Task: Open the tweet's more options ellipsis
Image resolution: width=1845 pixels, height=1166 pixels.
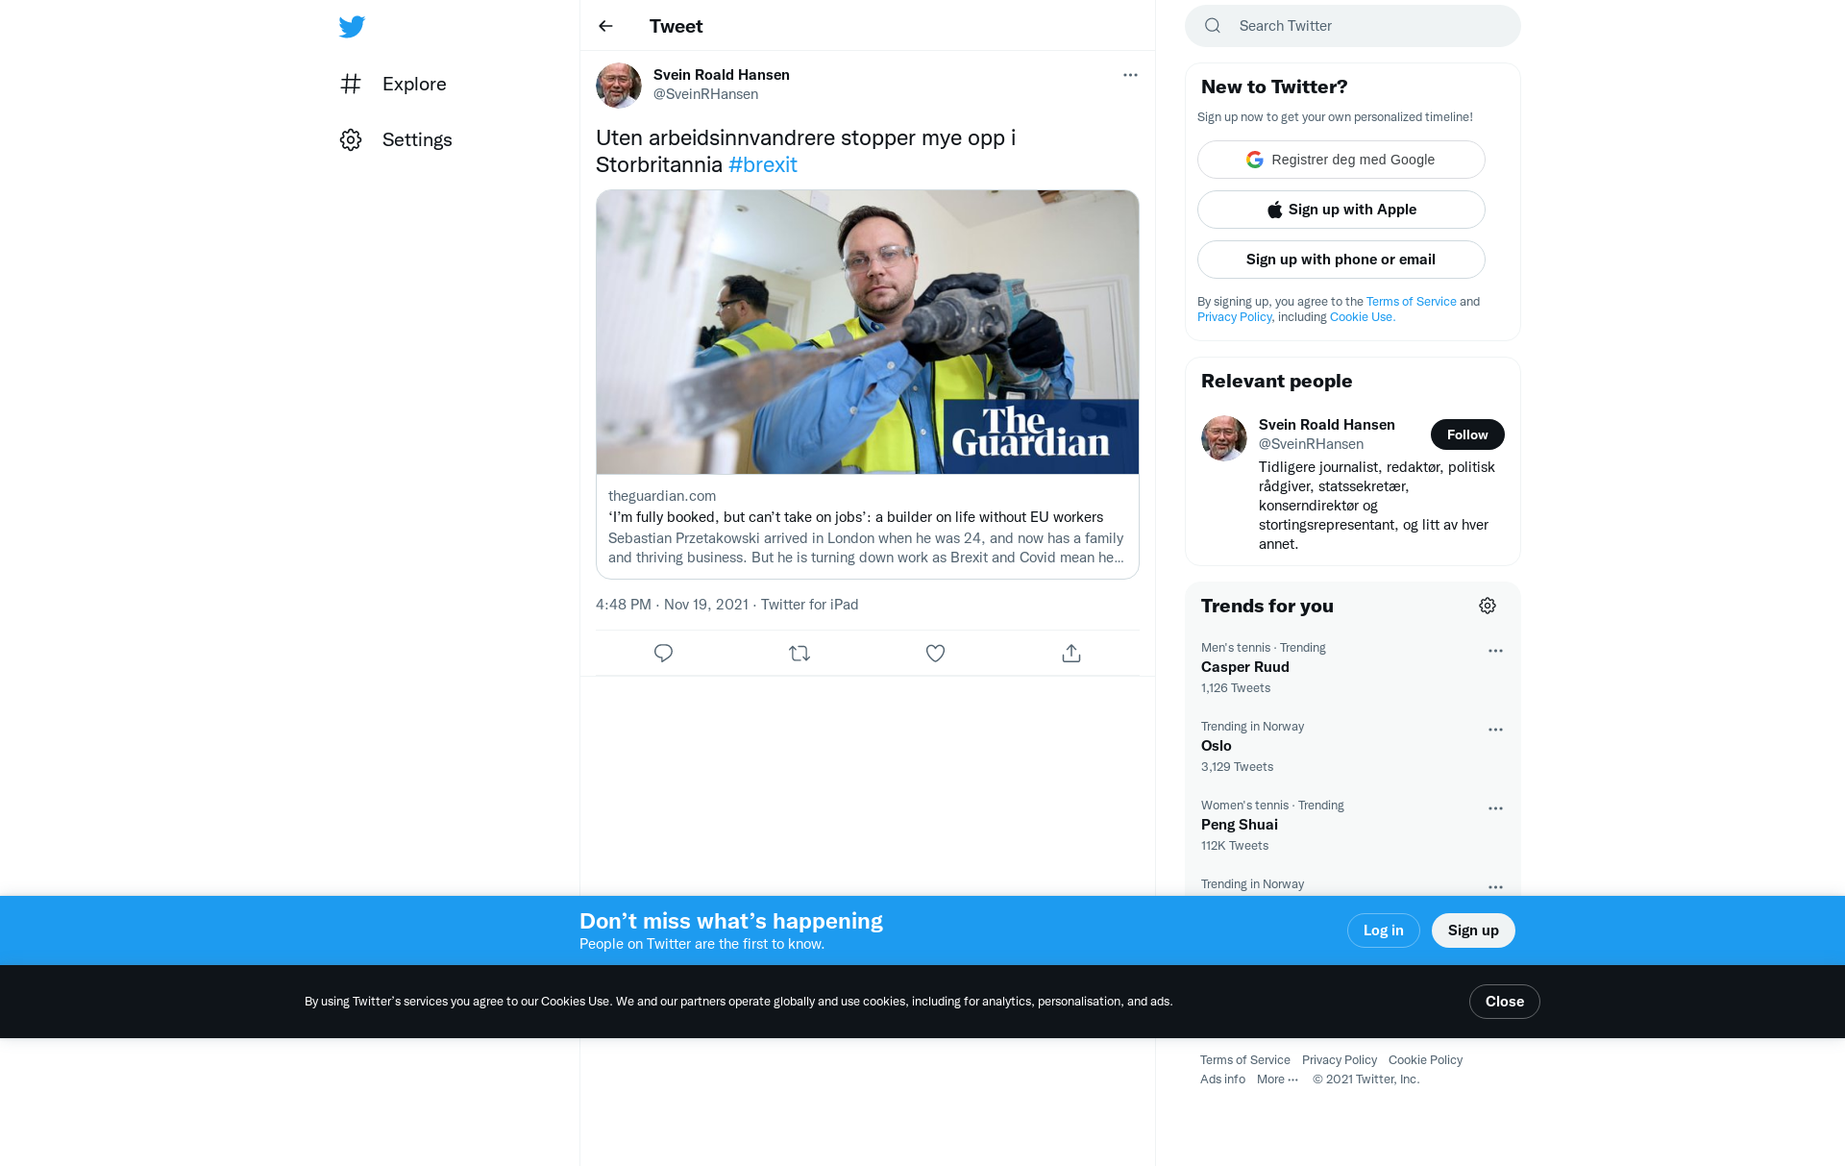Action: (x=1130, y=75)
